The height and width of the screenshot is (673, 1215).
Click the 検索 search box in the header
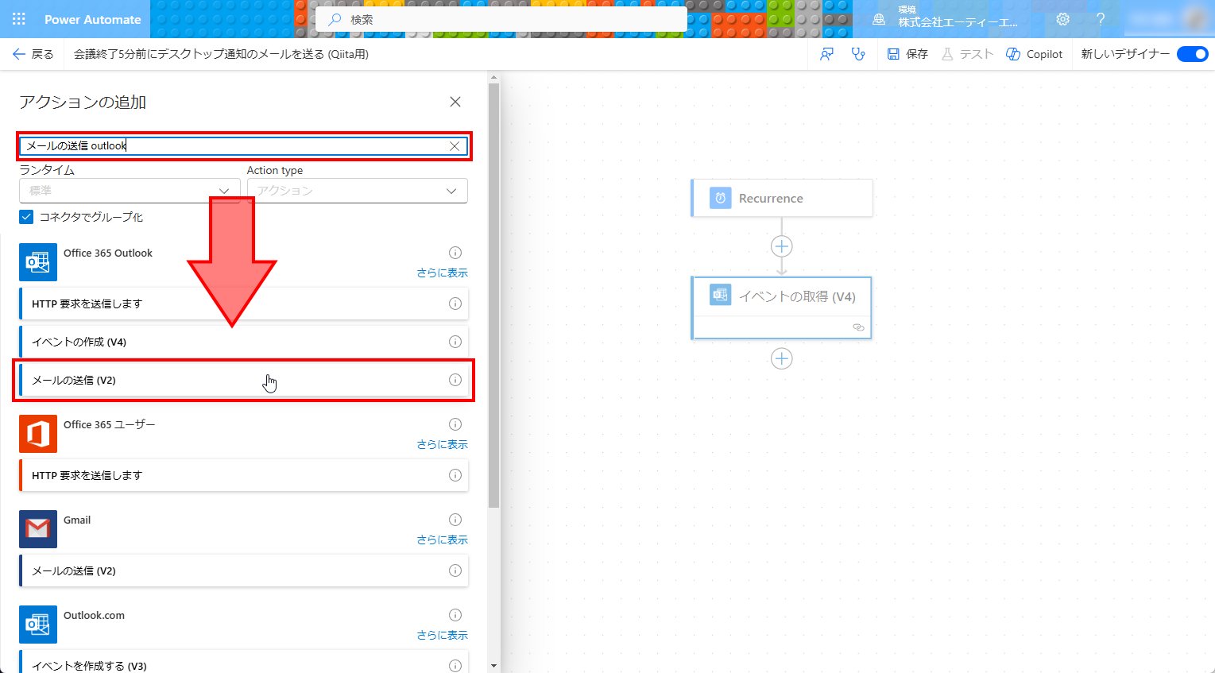click(x=501, y=19)
